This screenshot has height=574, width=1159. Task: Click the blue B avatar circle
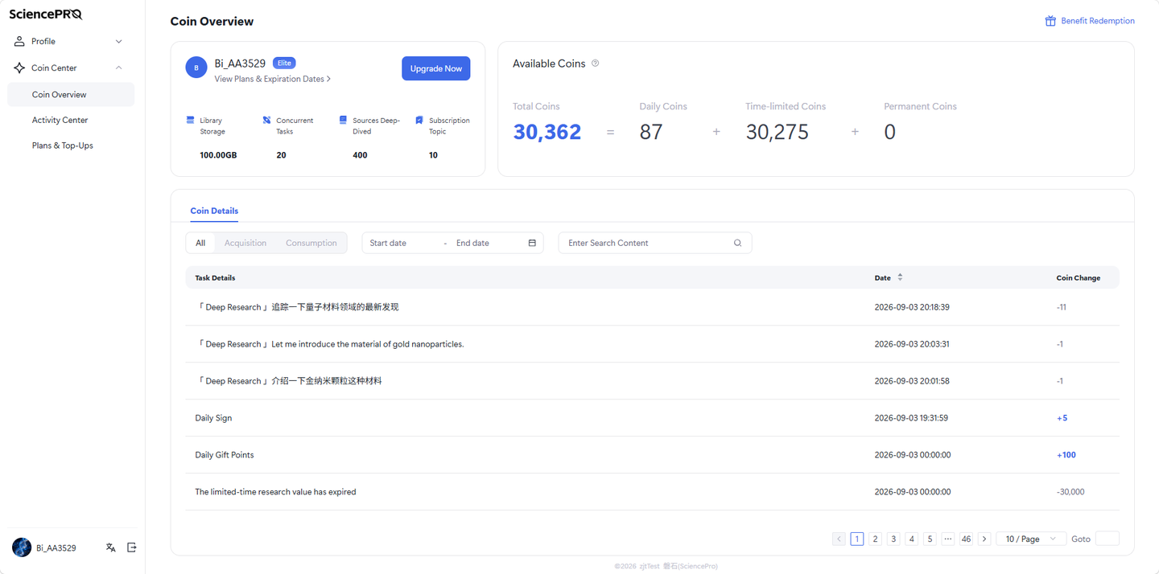pos(196,68)
